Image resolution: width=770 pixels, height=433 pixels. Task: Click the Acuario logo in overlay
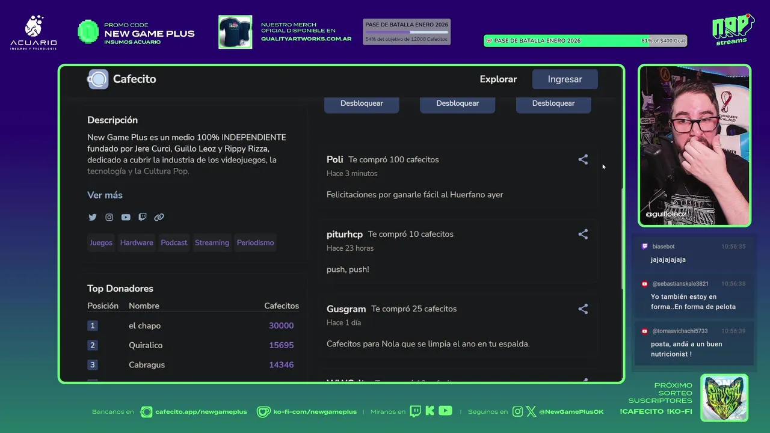(x=34, y=32)
